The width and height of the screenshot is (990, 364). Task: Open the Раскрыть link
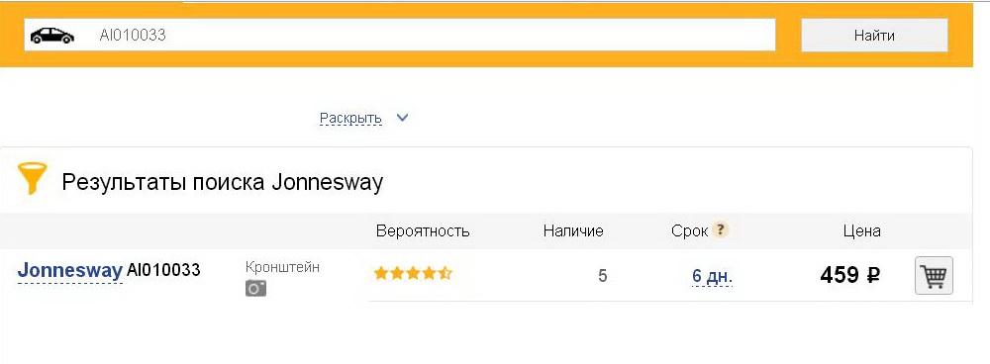coord(350,118)
